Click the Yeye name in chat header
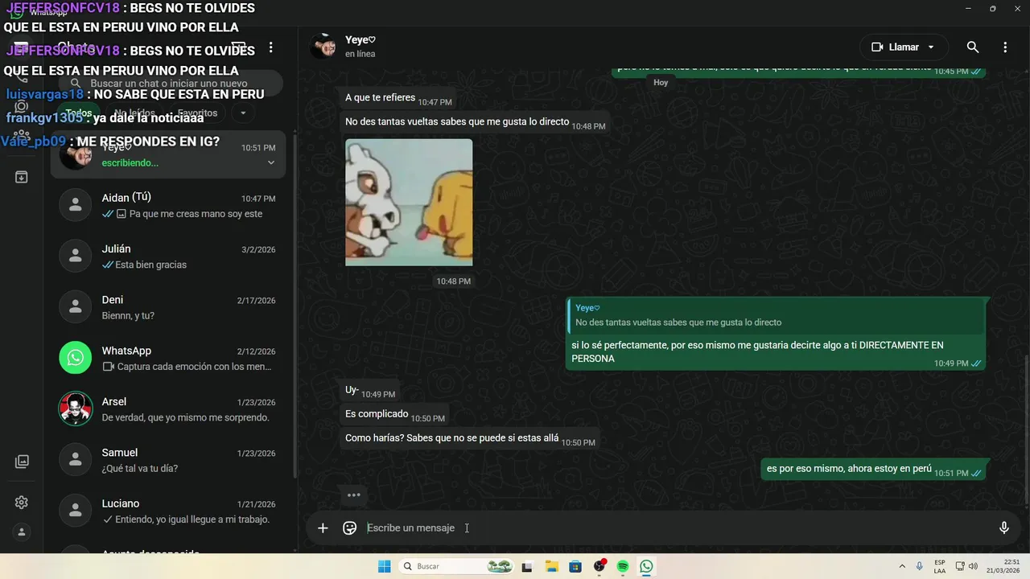1030x579 pixels. tap(360, 39)
